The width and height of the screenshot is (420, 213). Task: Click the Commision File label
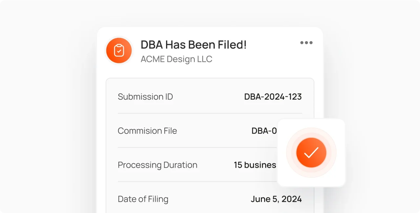[x=147, y=131]
